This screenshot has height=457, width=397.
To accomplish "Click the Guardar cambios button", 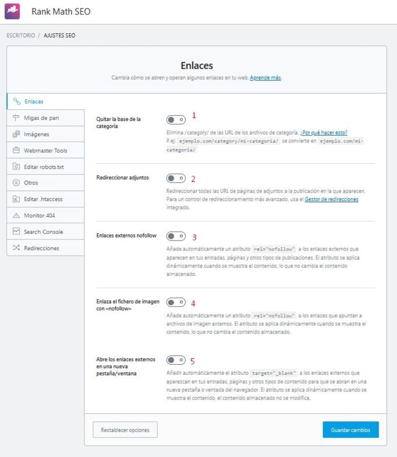I will [351, 430].
